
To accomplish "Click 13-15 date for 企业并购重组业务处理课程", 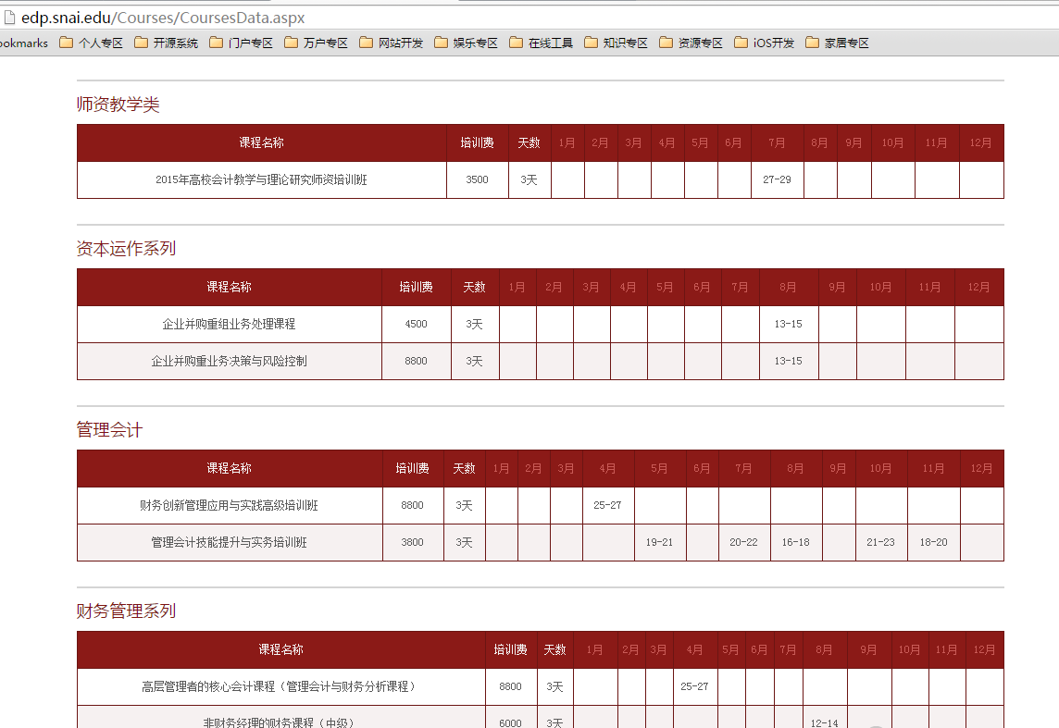I will (788, 325).
